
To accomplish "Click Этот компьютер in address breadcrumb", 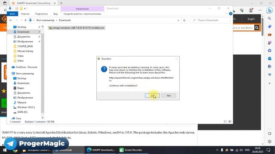I will click(x=45, y=20).
